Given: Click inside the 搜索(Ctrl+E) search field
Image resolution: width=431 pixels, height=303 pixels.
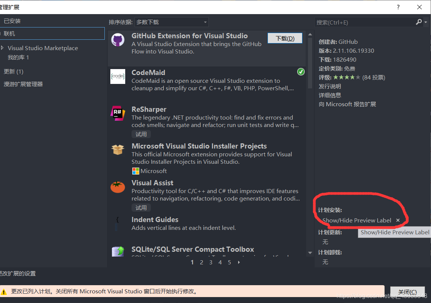Looking at the screenshot, I should [x=364, y=22].
